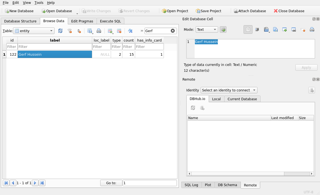Viewport: 320px width, 195px height.
Task: Delete the current record icon
Action: click(x=119, y=31)
